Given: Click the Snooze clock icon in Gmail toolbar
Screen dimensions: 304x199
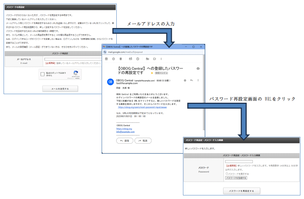Looking at the screenshot, I should click(x=138, y=59).
